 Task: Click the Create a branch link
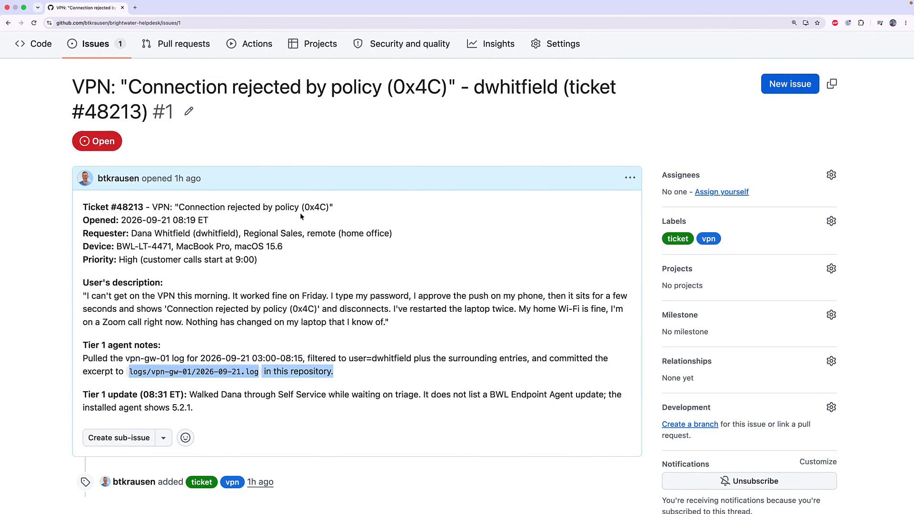coord(690,424)
